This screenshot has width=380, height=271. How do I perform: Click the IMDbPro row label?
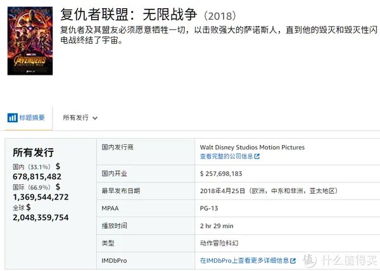[114, 261]
